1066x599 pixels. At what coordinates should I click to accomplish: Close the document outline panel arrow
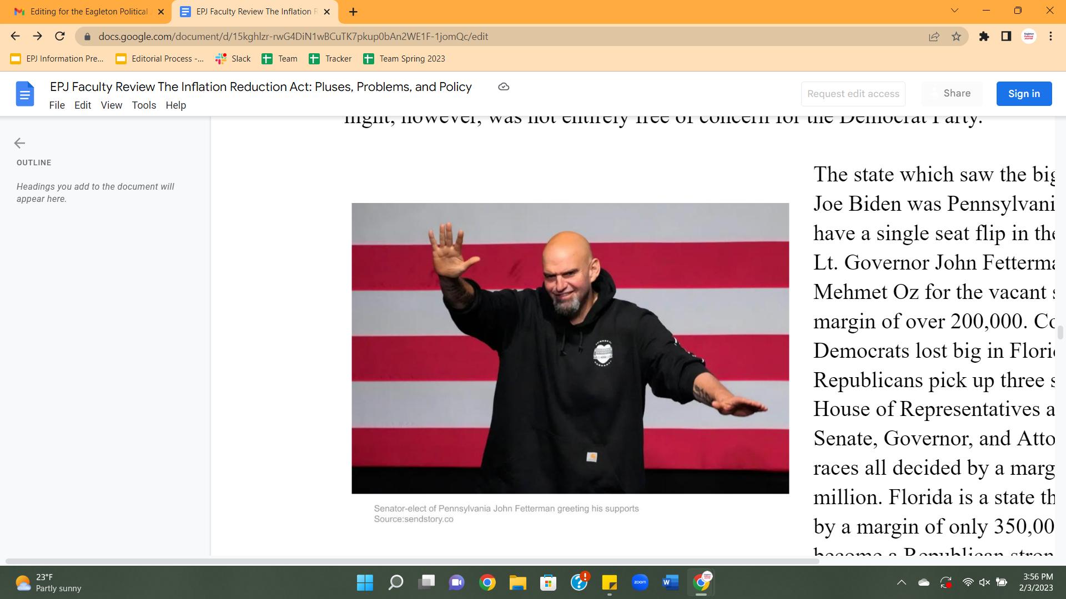(19, 143)
